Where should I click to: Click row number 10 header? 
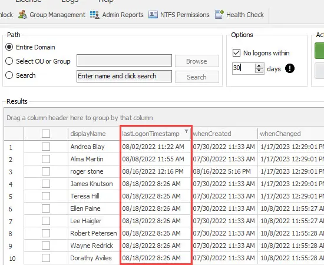(x=14, y=259)
